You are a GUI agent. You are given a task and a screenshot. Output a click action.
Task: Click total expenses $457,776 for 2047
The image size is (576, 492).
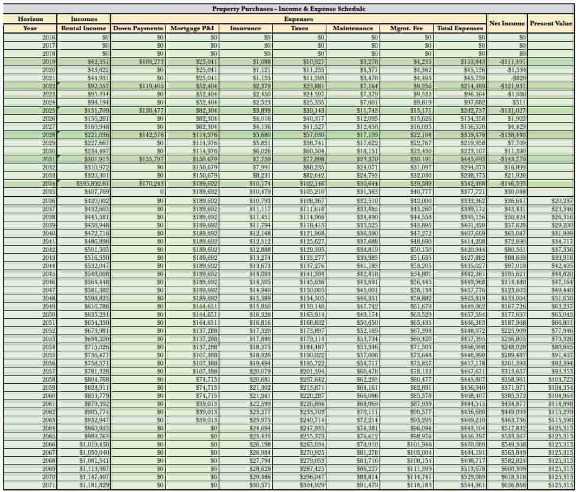pos(460,291)
